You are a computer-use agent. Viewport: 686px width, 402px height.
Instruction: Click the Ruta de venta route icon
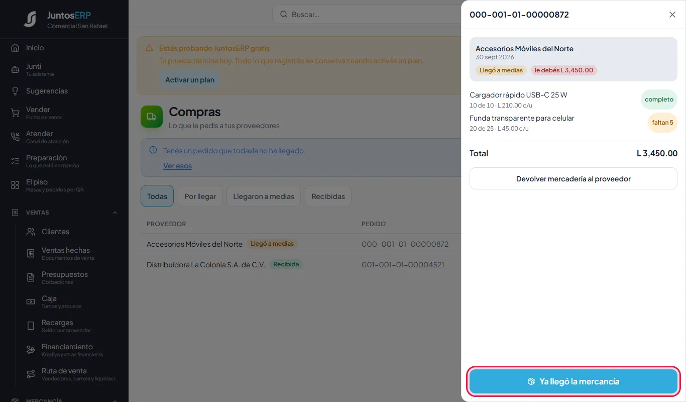31,374
